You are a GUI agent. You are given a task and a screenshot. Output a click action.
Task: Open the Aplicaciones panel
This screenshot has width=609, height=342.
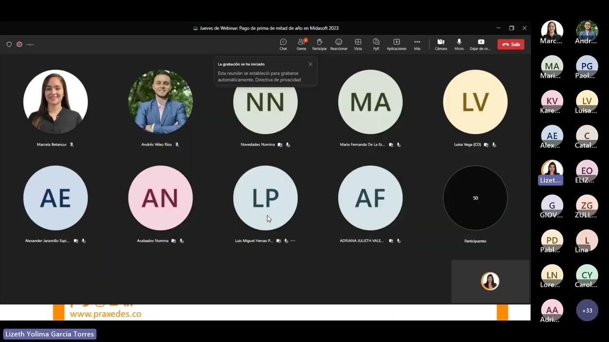(396, 44)
